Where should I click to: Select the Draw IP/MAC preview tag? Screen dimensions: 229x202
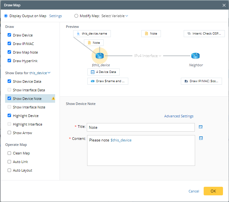coord(201,81)
